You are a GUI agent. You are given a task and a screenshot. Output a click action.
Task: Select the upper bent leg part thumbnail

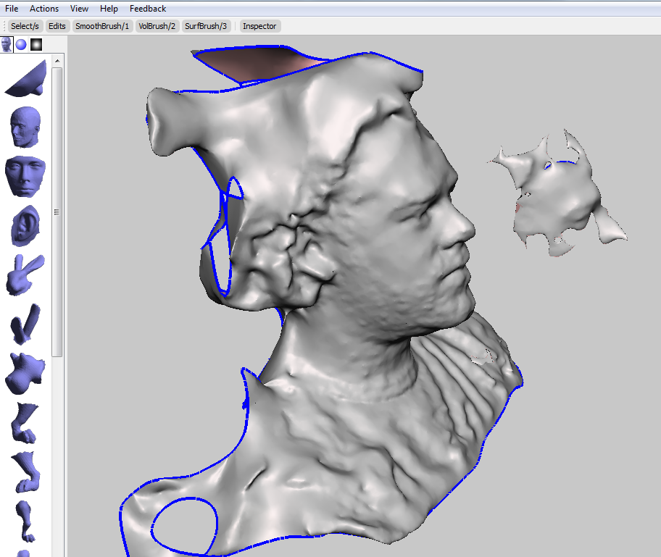click(25, 423)
